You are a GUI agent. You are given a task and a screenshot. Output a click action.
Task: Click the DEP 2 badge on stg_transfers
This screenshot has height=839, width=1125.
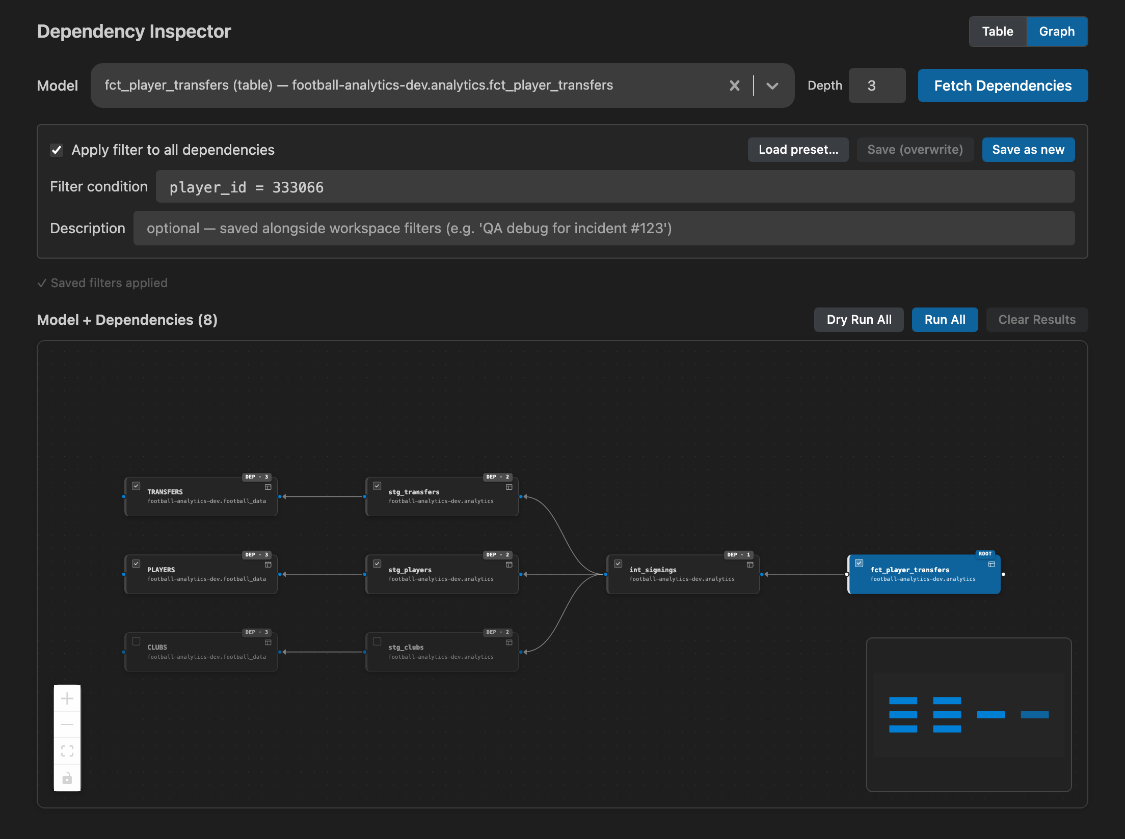pyautogui.click(x=497, y=477)
